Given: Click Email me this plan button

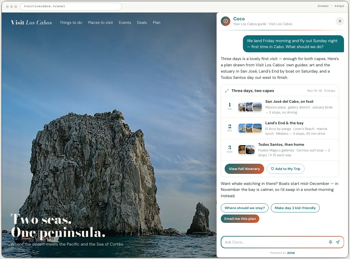Looking at the screenshot, I should pos(240,219).
